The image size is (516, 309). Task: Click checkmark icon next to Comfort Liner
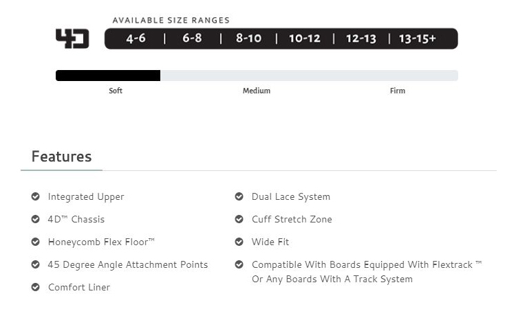click(36, 287)
